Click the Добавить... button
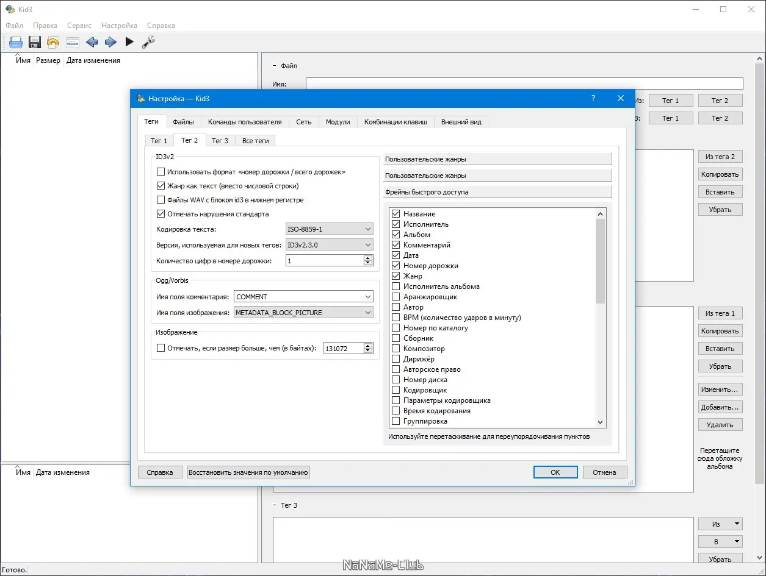 click(x=720, y=407)
